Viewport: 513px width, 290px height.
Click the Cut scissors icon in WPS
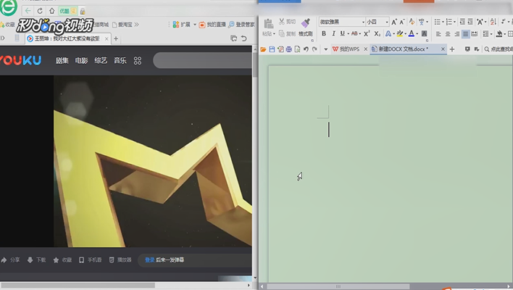pos(282,22)
